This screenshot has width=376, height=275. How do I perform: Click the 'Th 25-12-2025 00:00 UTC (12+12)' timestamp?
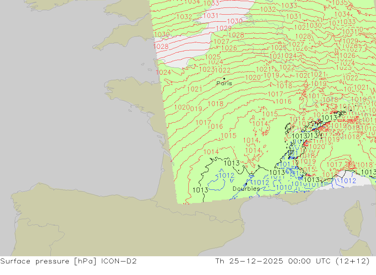[292, 261]
